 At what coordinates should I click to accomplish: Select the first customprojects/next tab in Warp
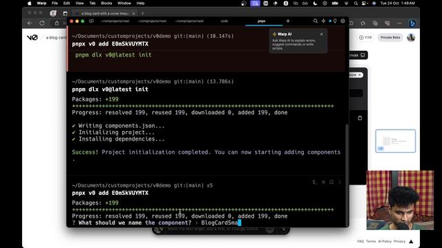pyautogui.click(x=115, y=21)
